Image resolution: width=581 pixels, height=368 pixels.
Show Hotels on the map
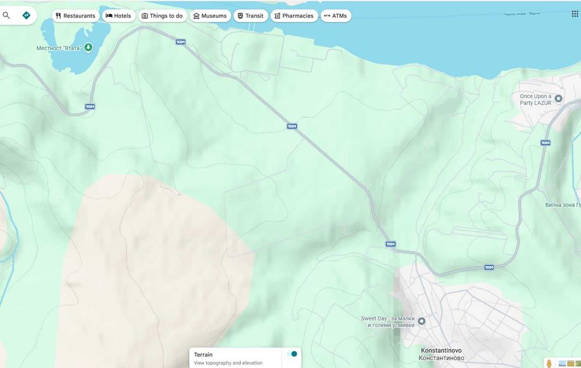[119, 16]
